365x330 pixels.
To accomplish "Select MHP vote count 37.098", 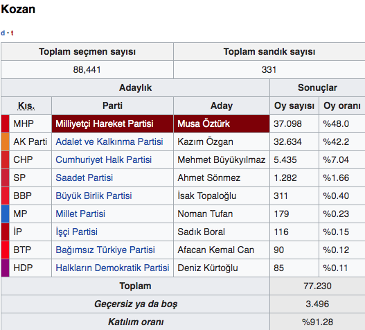I will tap(287, 123).
